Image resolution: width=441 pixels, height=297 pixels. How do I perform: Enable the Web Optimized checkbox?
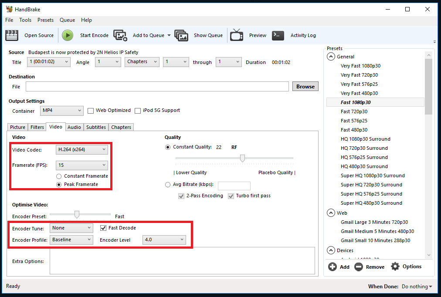click(x=91, y=111)
